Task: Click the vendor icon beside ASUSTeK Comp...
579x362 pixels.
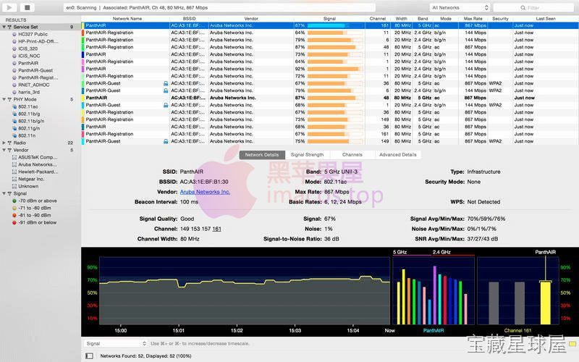Action: coord(14,157)
